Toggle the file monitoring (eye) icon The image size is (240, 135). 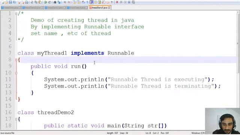click(x=112, y=2)
